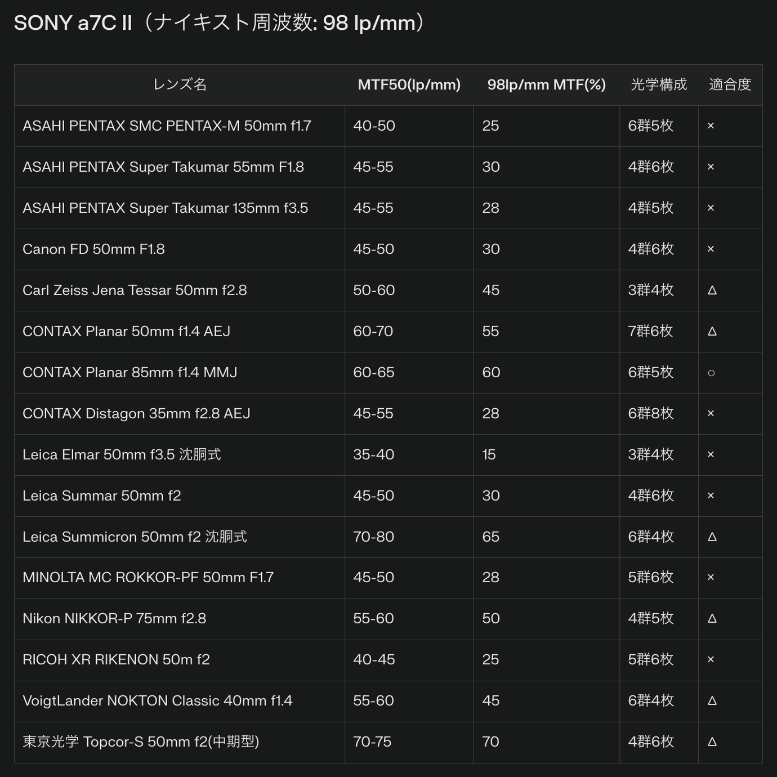This screenshot has width=777, height=777.
Task: Click the MTF50(lp/mm) column header
Action: [409, 84]
